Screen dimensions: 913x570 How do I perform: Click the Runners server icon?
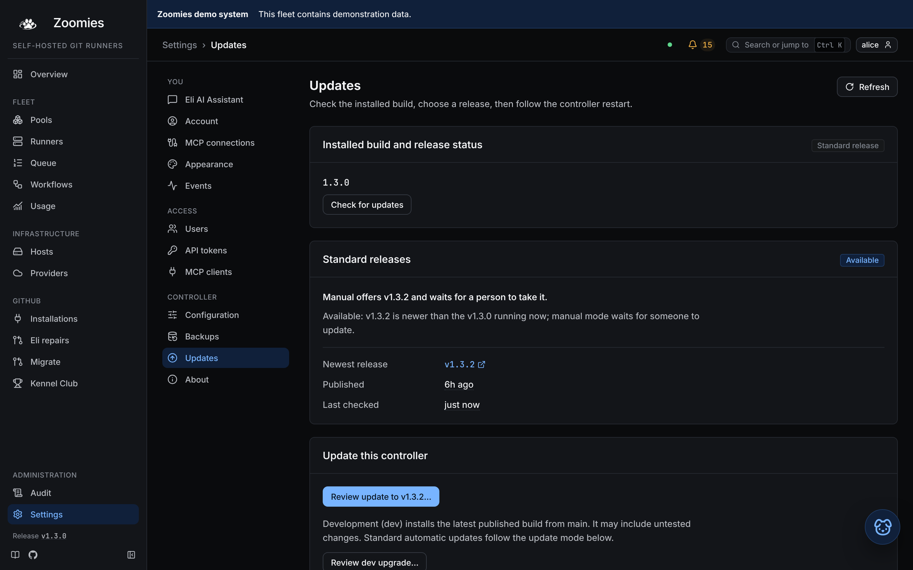18,141
